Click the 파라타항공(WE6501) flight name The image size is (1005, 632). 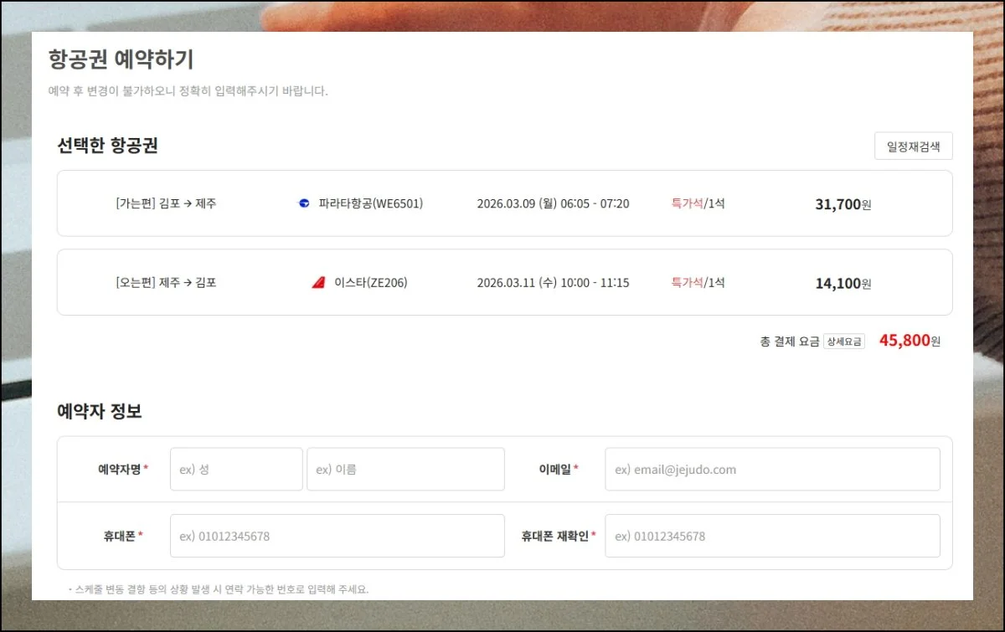370,203
